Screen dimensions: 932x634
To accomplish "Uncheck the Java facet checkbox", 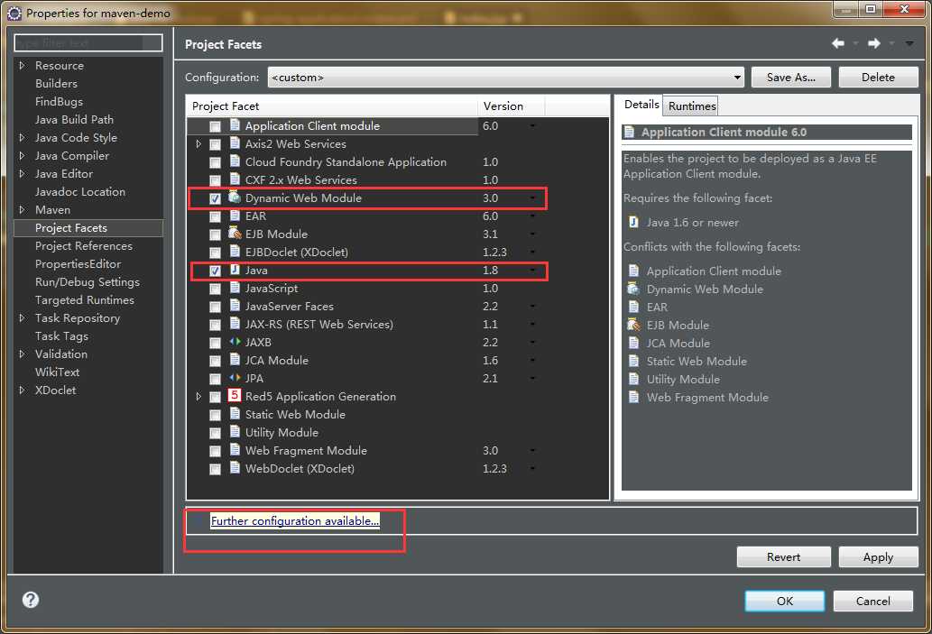I will point(215,271).
